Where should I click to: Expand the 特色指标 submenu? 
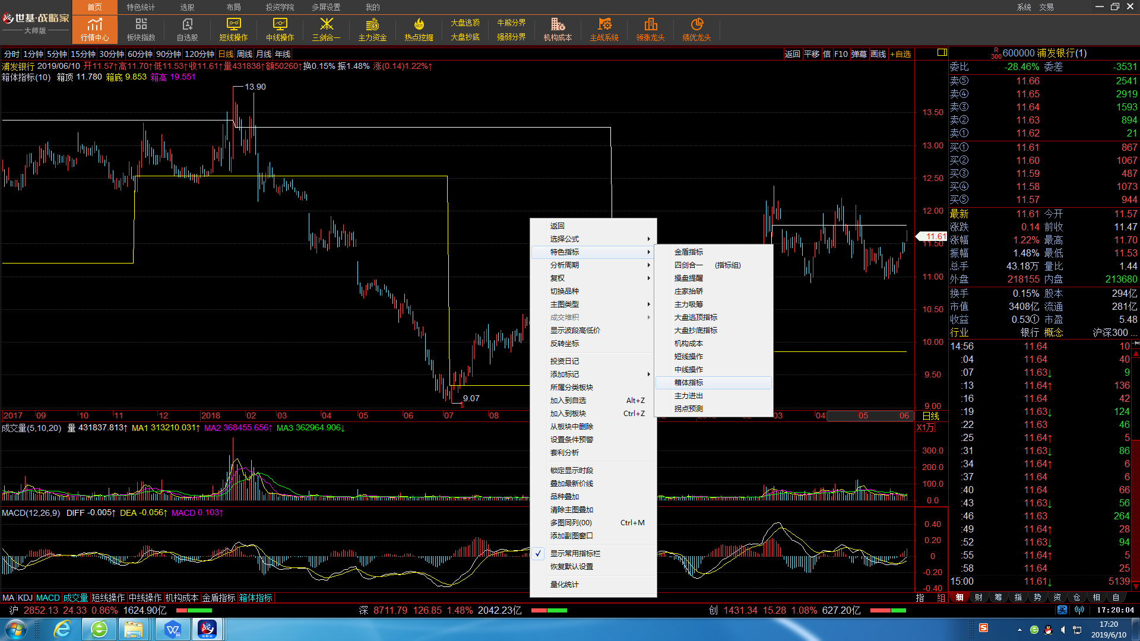click(x=593, y=252)
